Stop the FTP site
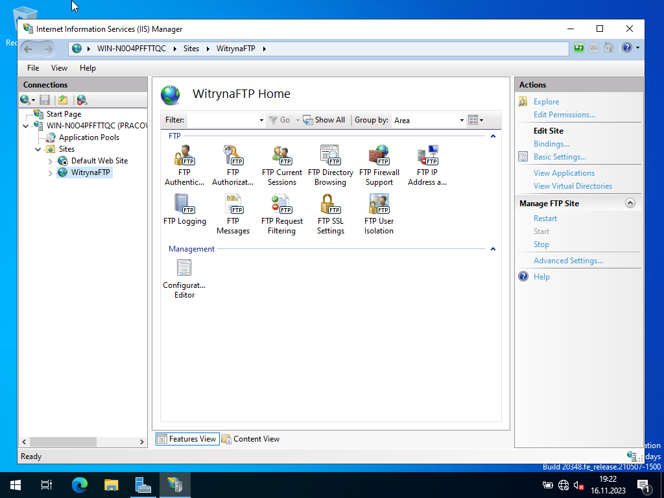 tap(541, 244)
